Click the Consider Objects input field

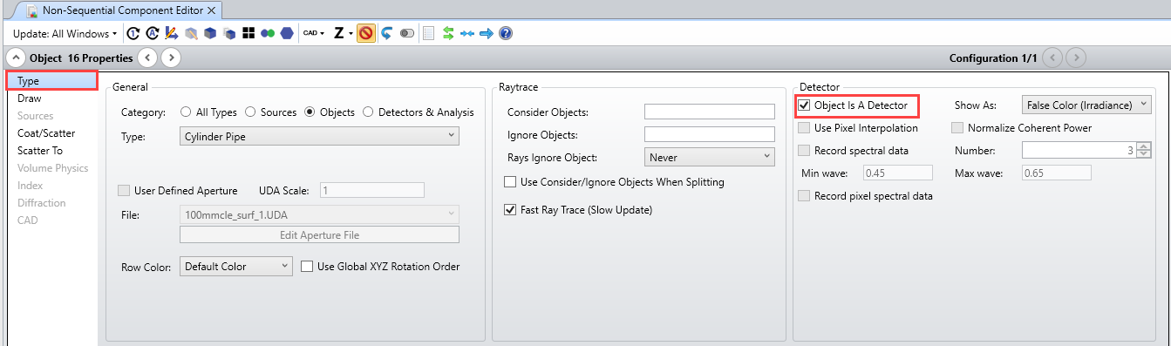[710, 112]
